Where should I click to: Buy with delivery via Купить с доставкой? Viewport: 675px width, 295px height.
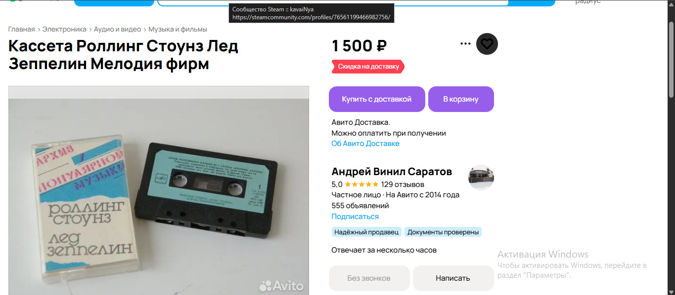(x=377, y=99)
